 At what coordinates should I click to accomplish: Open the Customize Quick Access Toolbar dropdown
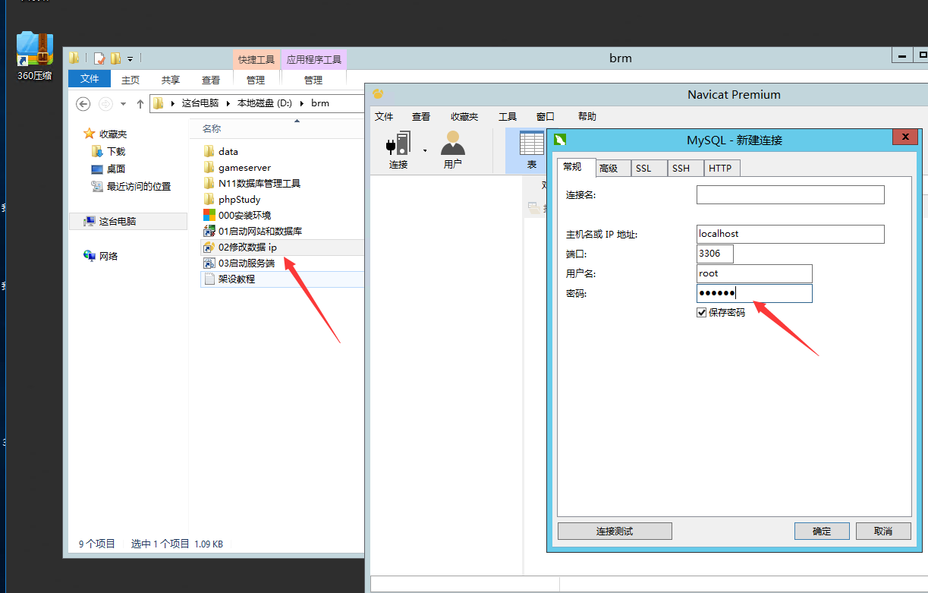(130, 58)
